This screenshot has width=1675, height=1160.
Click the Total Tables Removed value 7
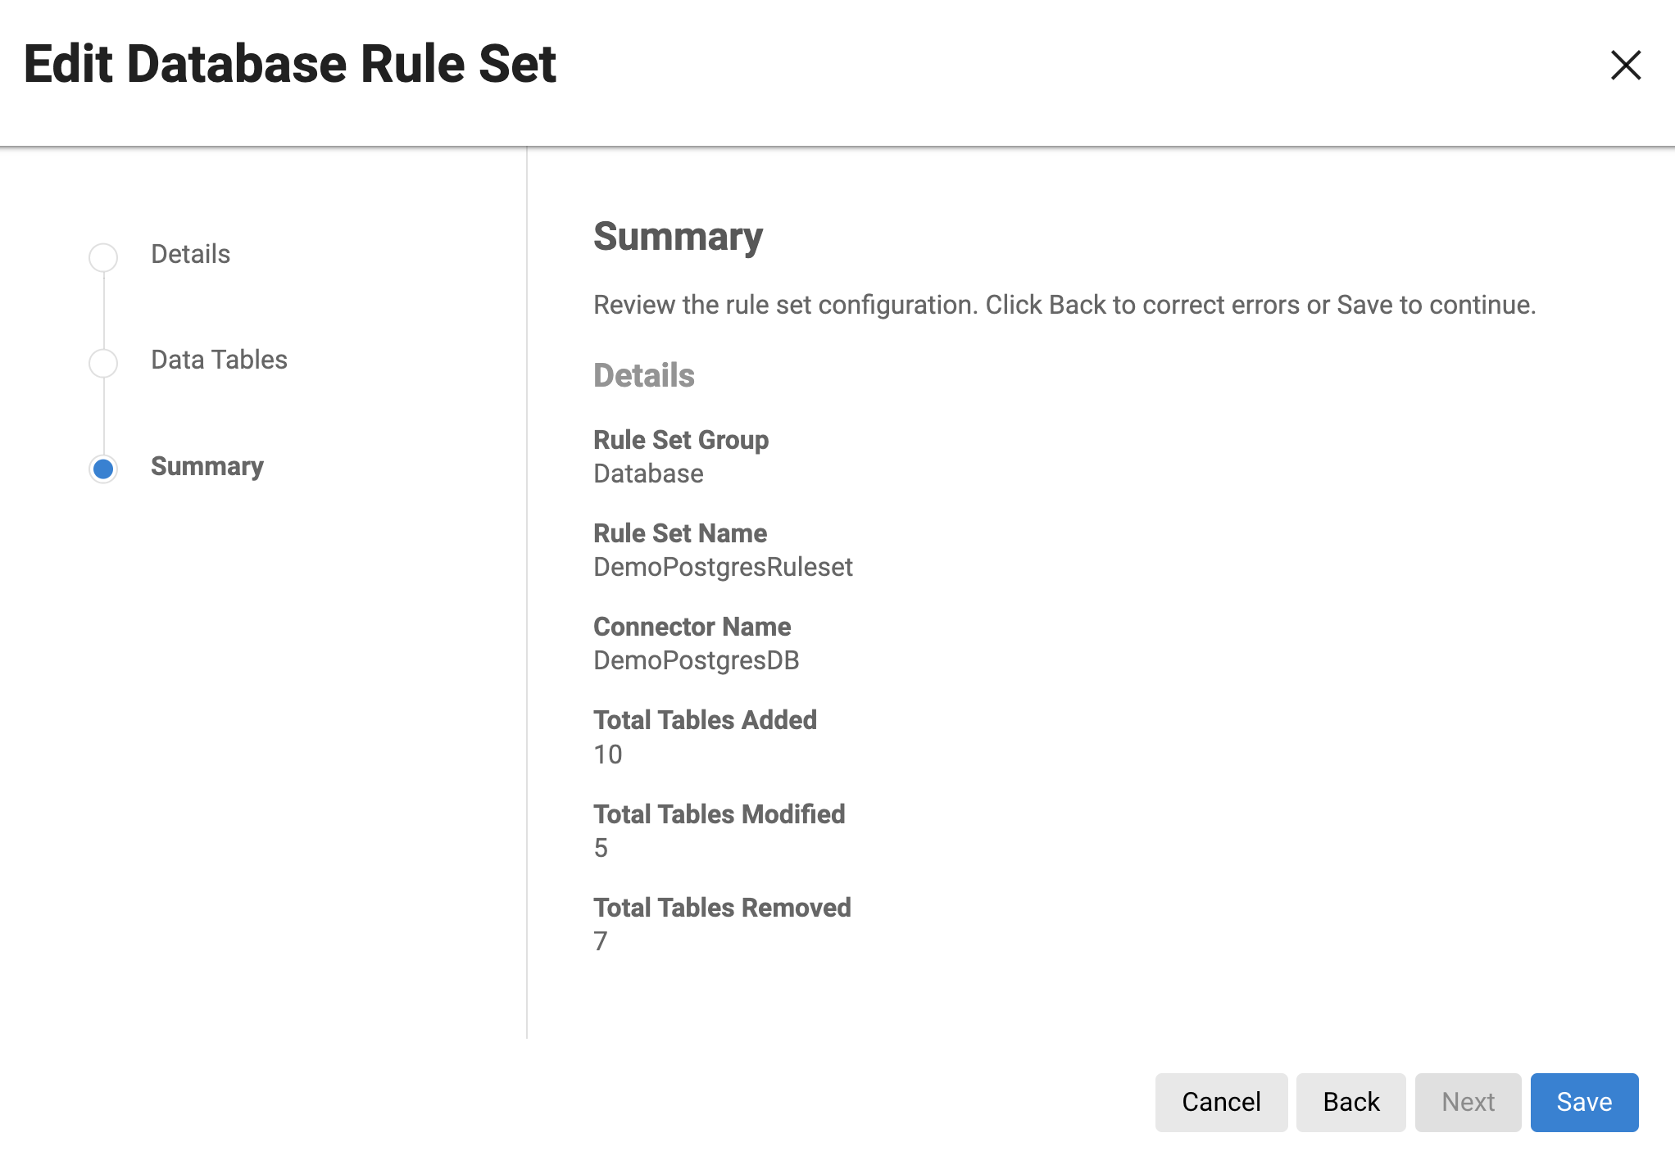(601, 941)
